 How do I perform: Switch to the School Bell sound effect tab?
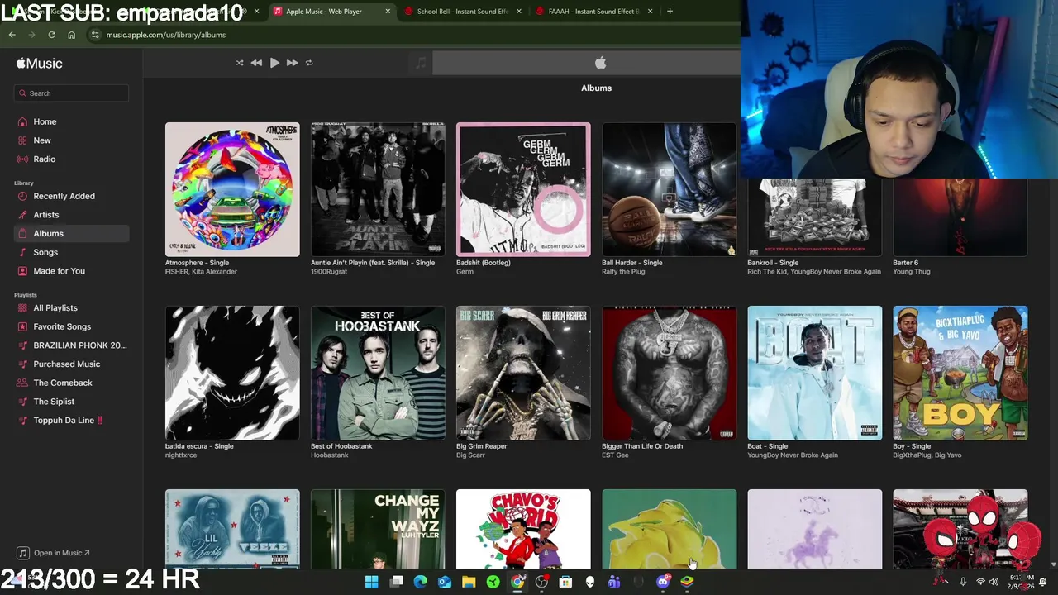[463, 12]
